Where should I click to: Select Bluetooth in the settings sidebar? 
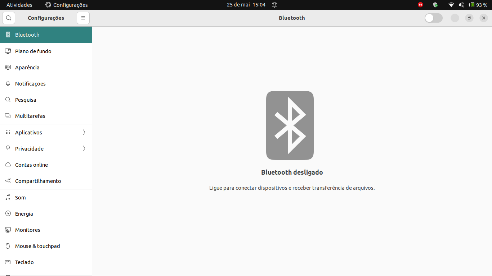coord(46,35)
